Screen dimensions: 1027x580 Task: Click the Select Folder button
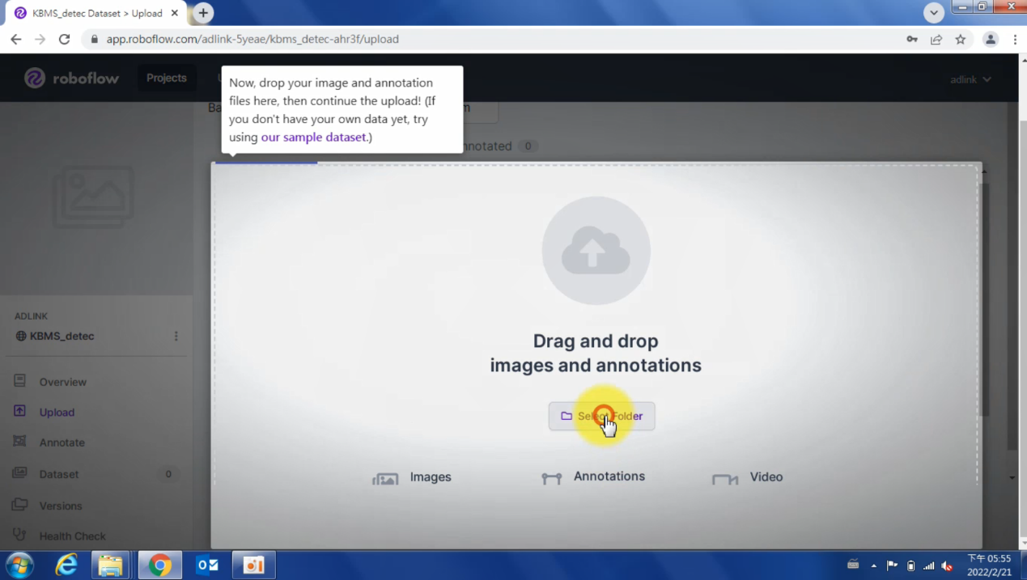coord(601,416)
